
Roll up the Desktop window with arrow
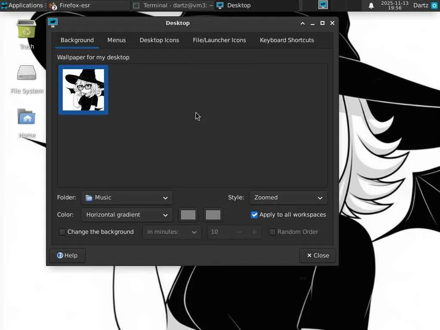(302, 23)
